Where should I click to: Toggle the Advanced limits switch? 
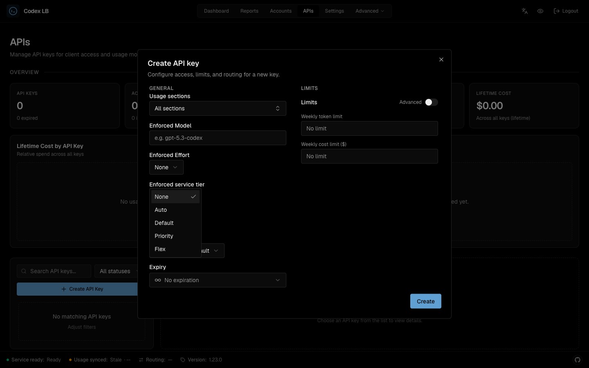[432, 102]
